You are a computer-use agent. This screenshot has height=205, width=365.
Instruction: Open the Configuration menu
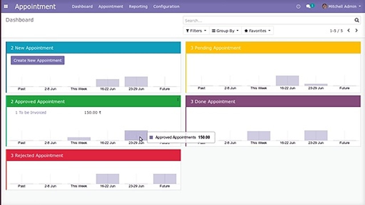166,6
